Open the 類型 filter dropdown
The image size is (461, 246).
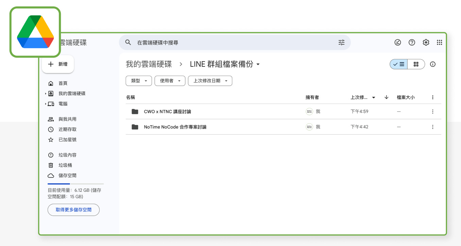pos(139,81)
